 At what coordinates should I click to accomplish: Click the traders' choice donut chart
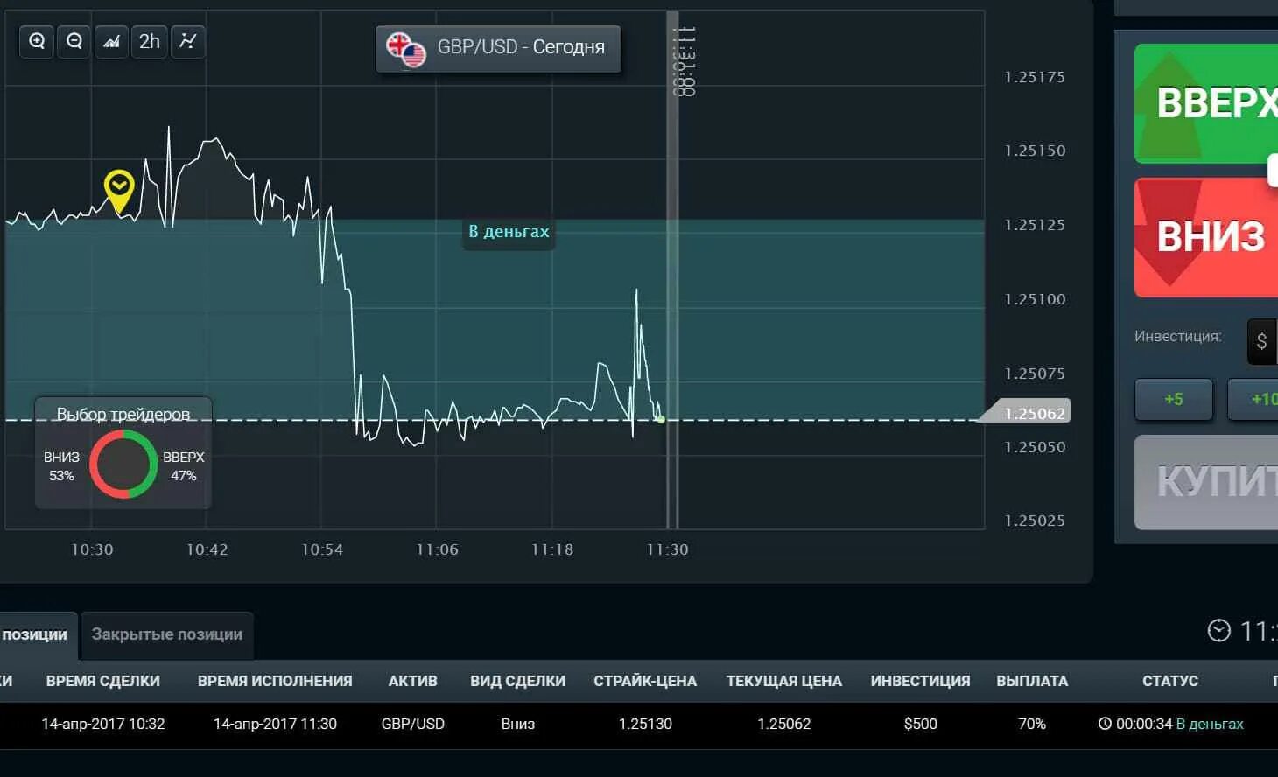[123, 464]
